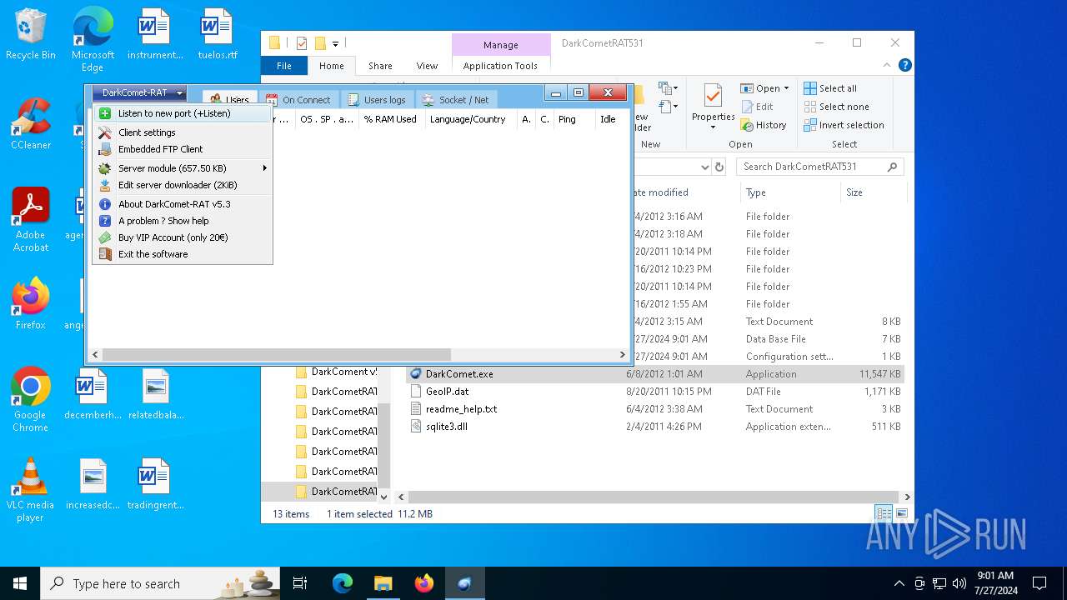This screenshot has width=1067, height=600.
Task: Click the help question mark icon
Action: click(x=105, y=221)
